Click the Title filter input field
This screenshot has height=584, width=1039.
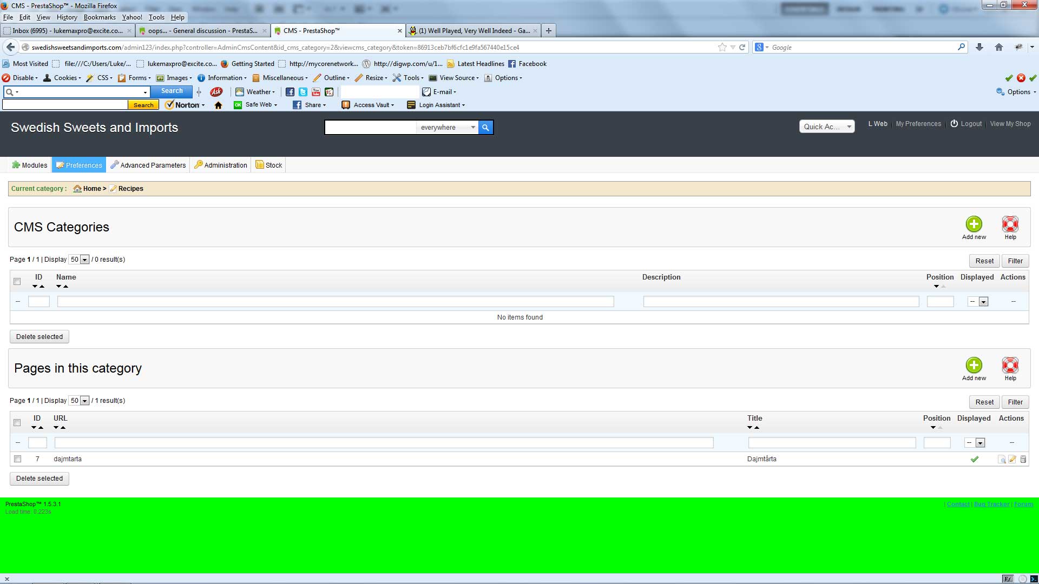831,443
